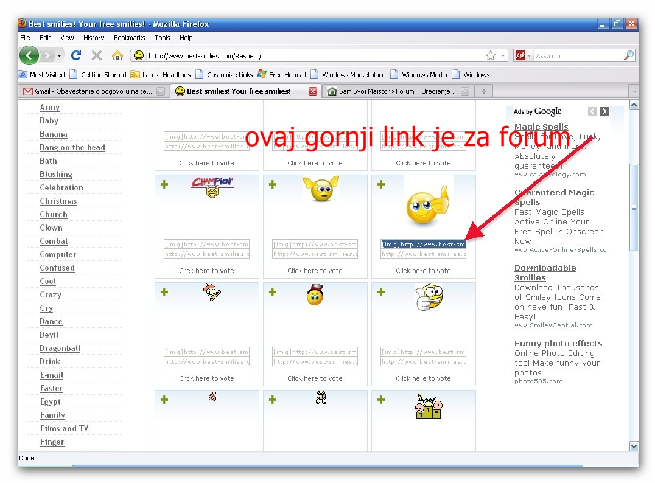Click the search magnifier icon in the Ask.com box
This screenshot has height=483, width=655.
629,55
